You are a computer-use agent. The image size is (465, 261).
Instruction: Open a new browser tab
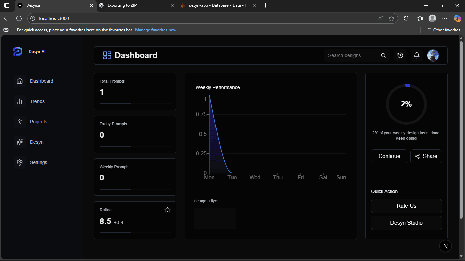[266, 5]
